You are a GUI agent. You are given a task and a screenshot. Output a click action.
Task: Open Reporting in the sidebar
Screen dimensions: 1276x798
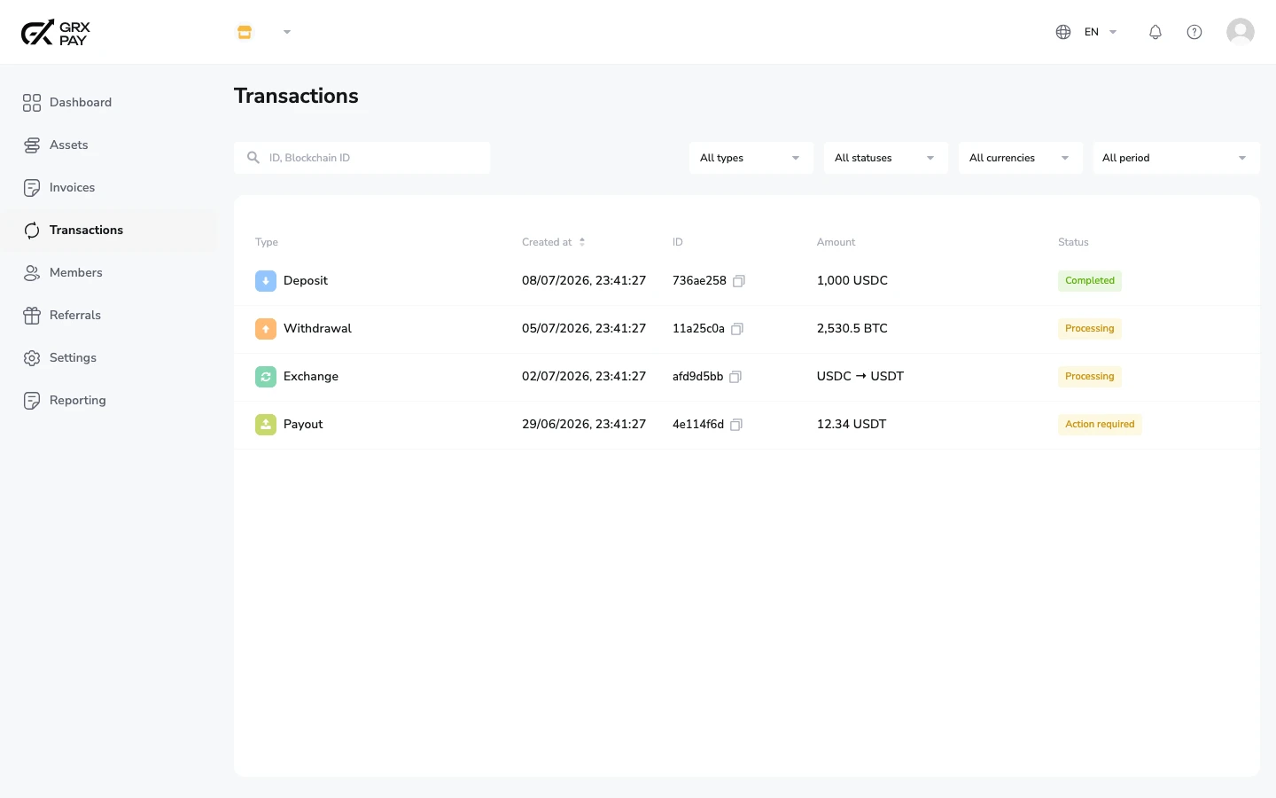[108, 401]
